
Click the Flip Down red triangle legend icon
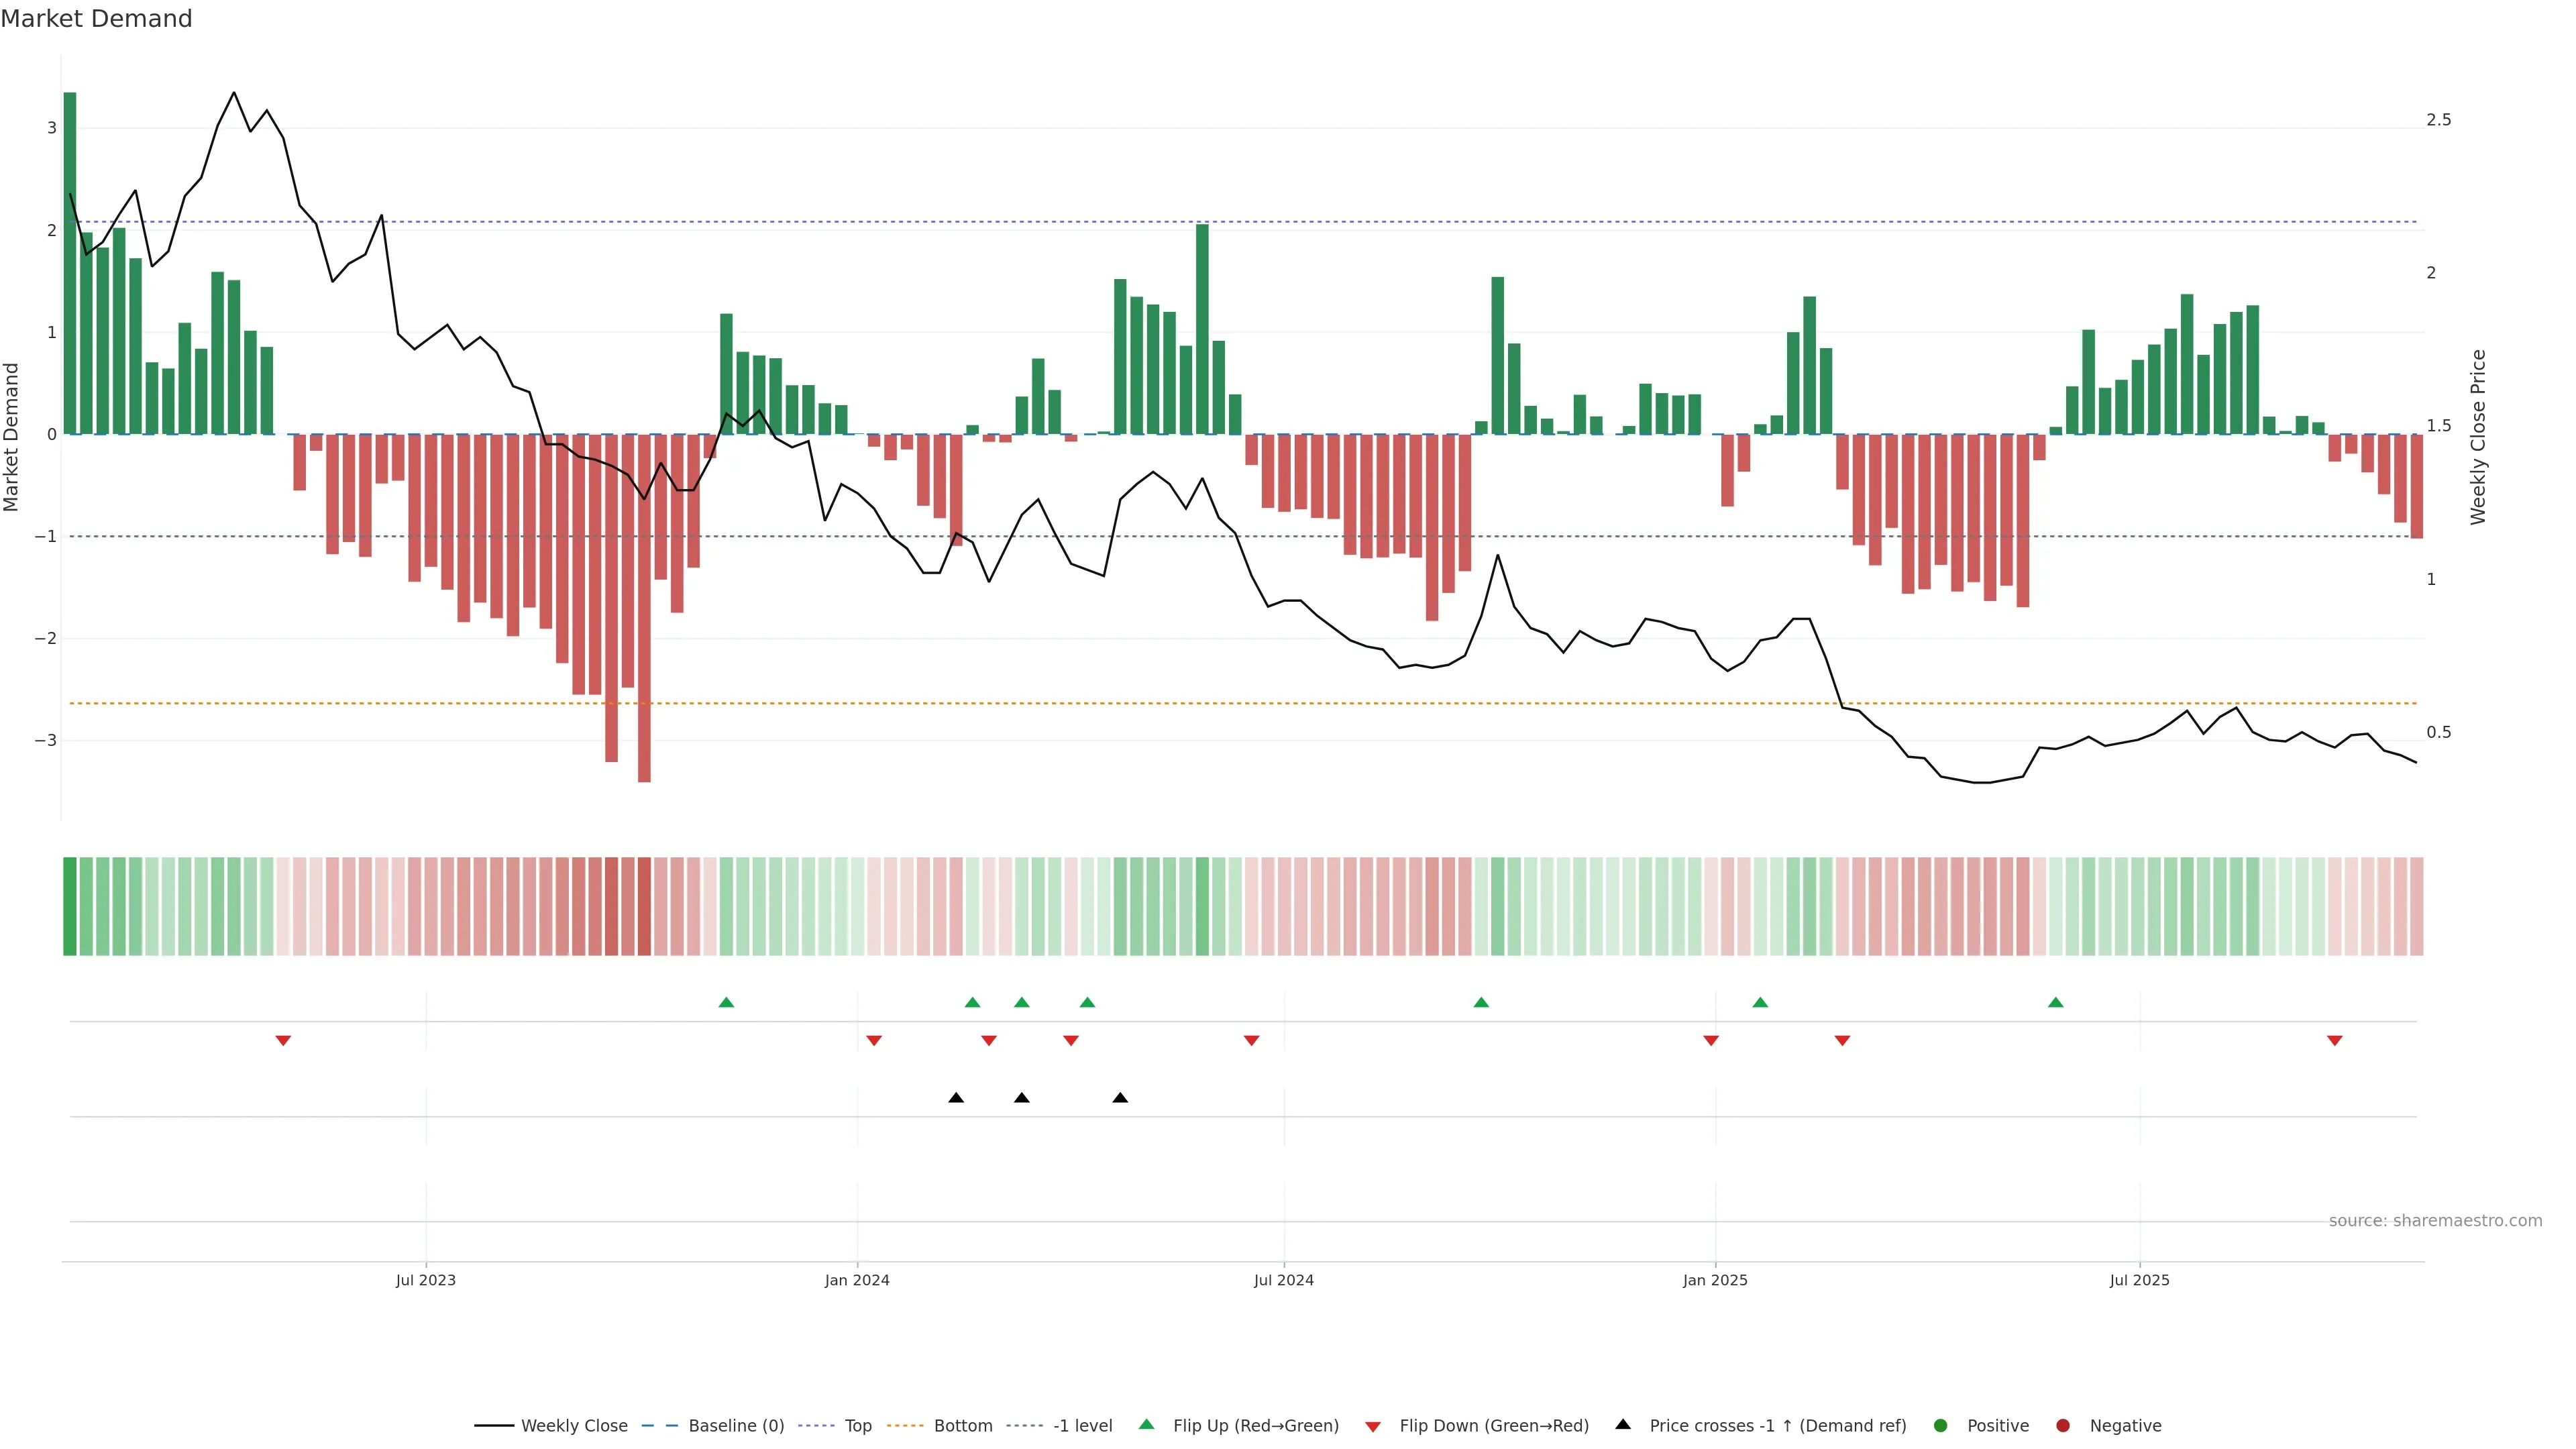[1373, 1427]
